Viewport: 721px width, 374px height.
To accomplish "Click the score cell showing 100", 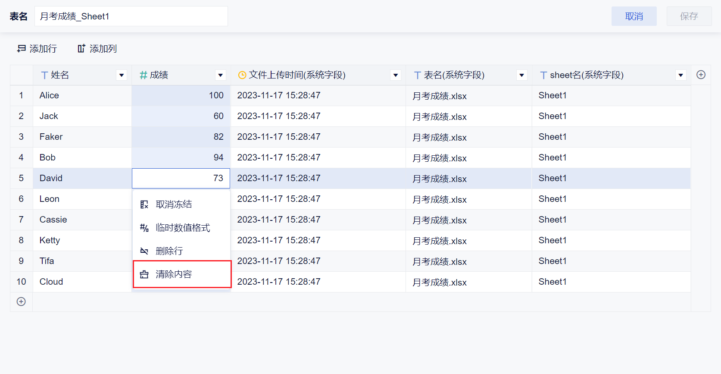I will (x=181, y=95).
